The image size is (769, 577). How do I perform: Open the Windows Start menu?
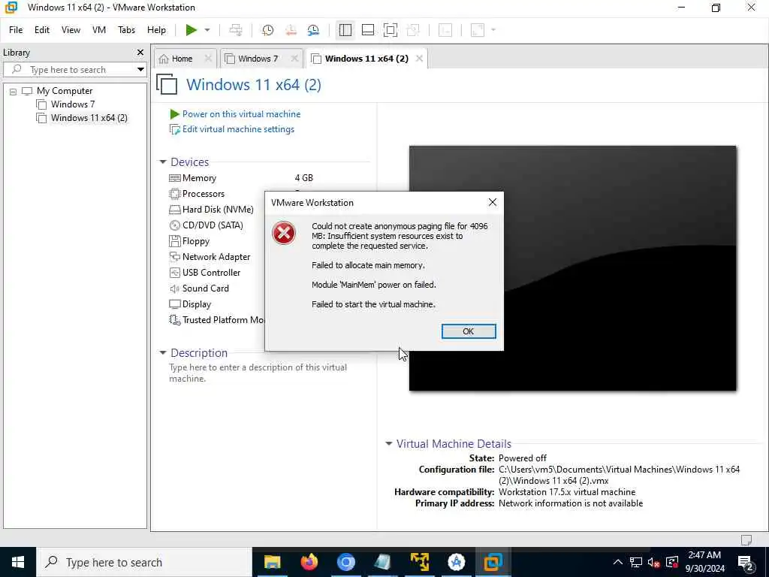[18, 562]
